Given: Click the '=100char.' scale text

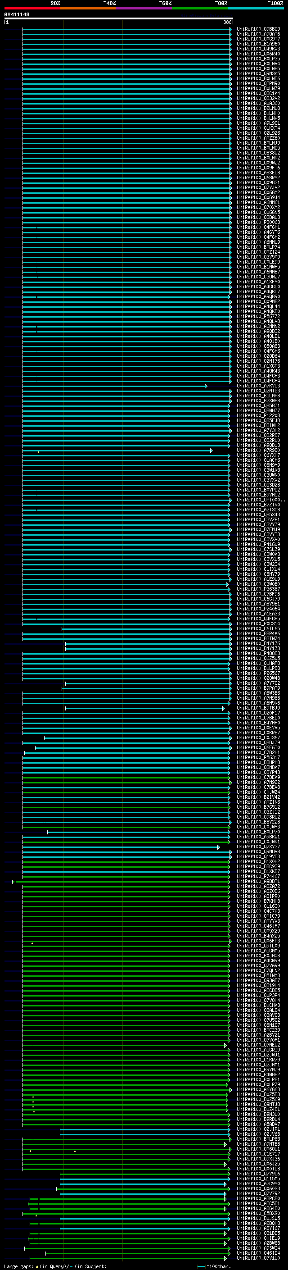Looking at the screenshot, I should click(x=219, y=1266).
